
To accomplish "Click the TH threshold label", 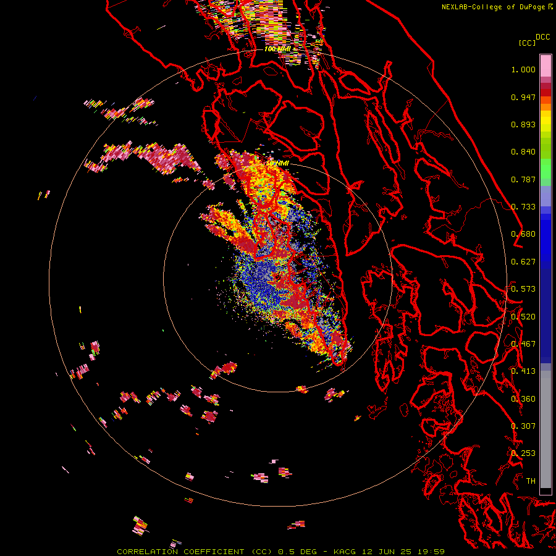I will (x=531, y=481).
